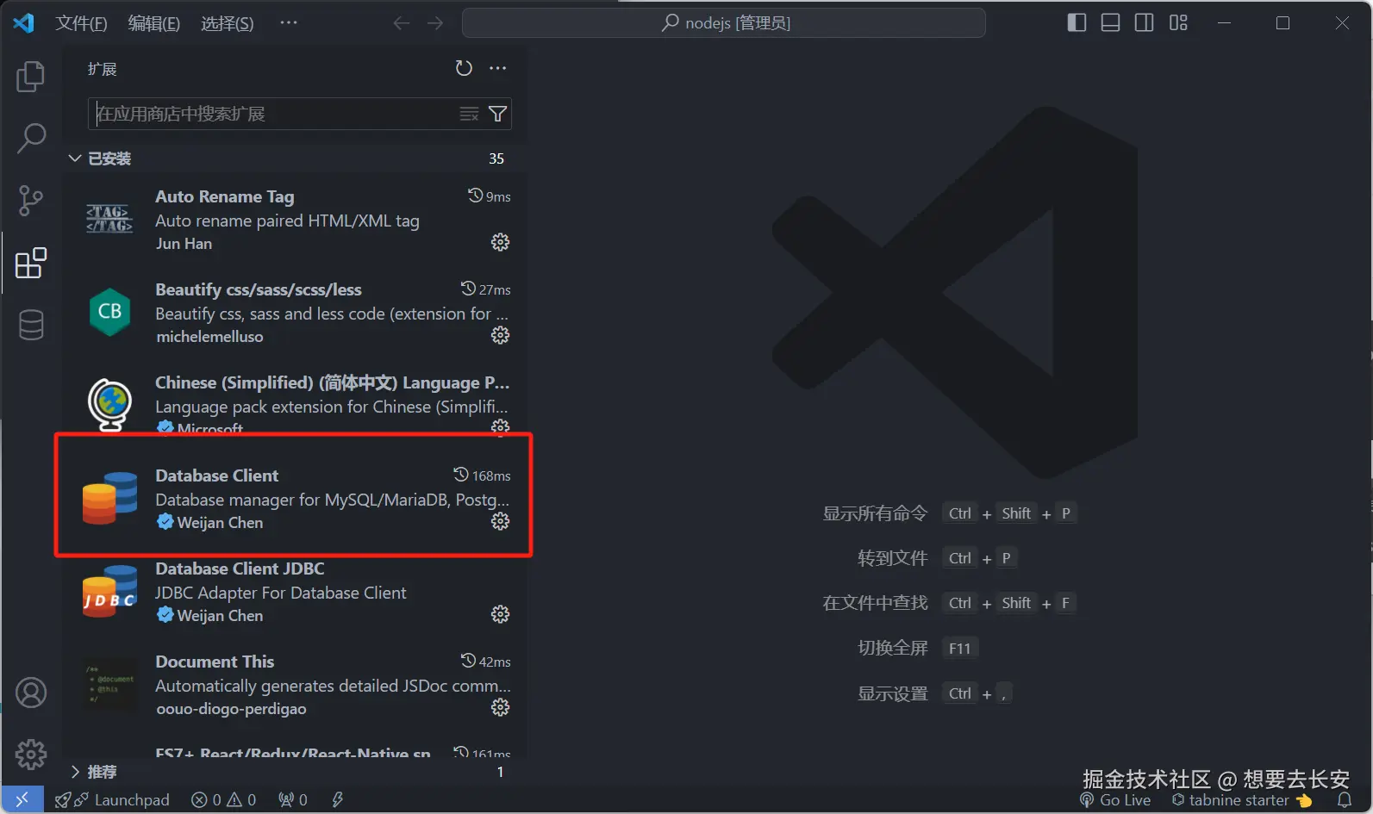Show forwarded ports indicator in status bar

[293, 799]
